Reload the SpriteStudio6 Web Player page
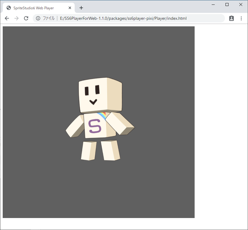The width and height of the screenshot is (248, 230). point(26,18)
